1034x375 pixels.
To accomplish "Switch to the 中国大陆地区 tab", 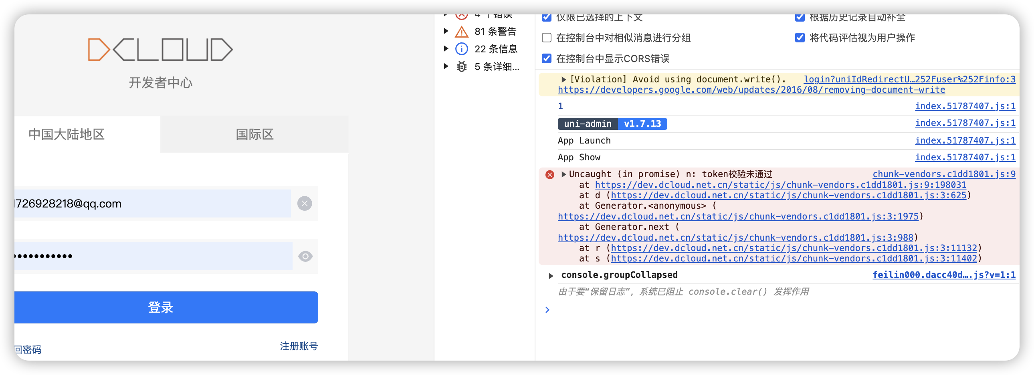I will coord(87,134).
